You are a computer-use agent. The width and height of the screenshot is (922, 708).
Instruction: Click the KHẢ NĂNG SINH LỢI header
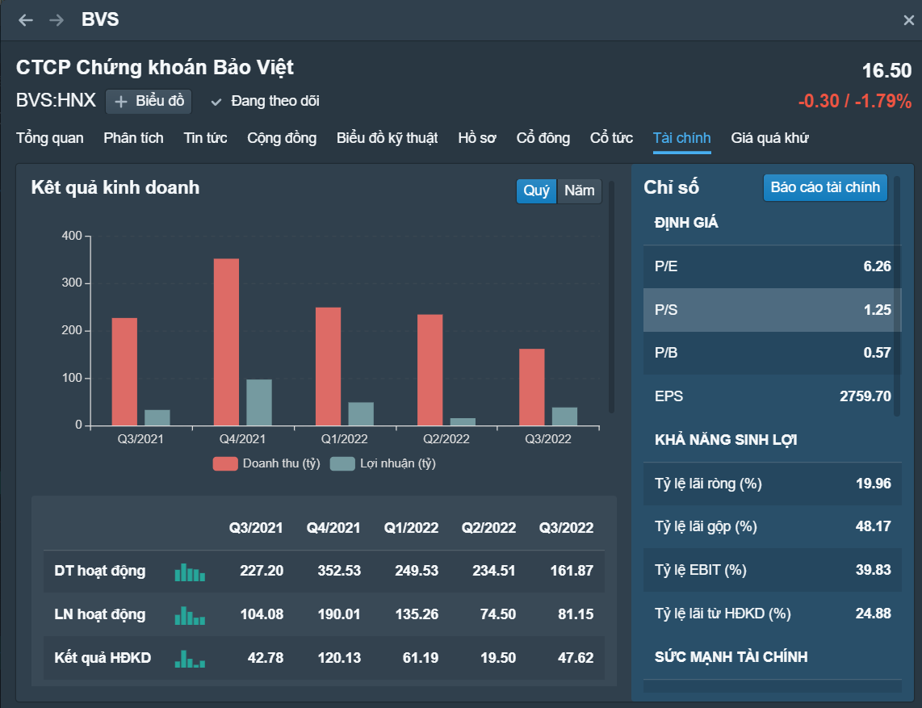pos(726,440)
